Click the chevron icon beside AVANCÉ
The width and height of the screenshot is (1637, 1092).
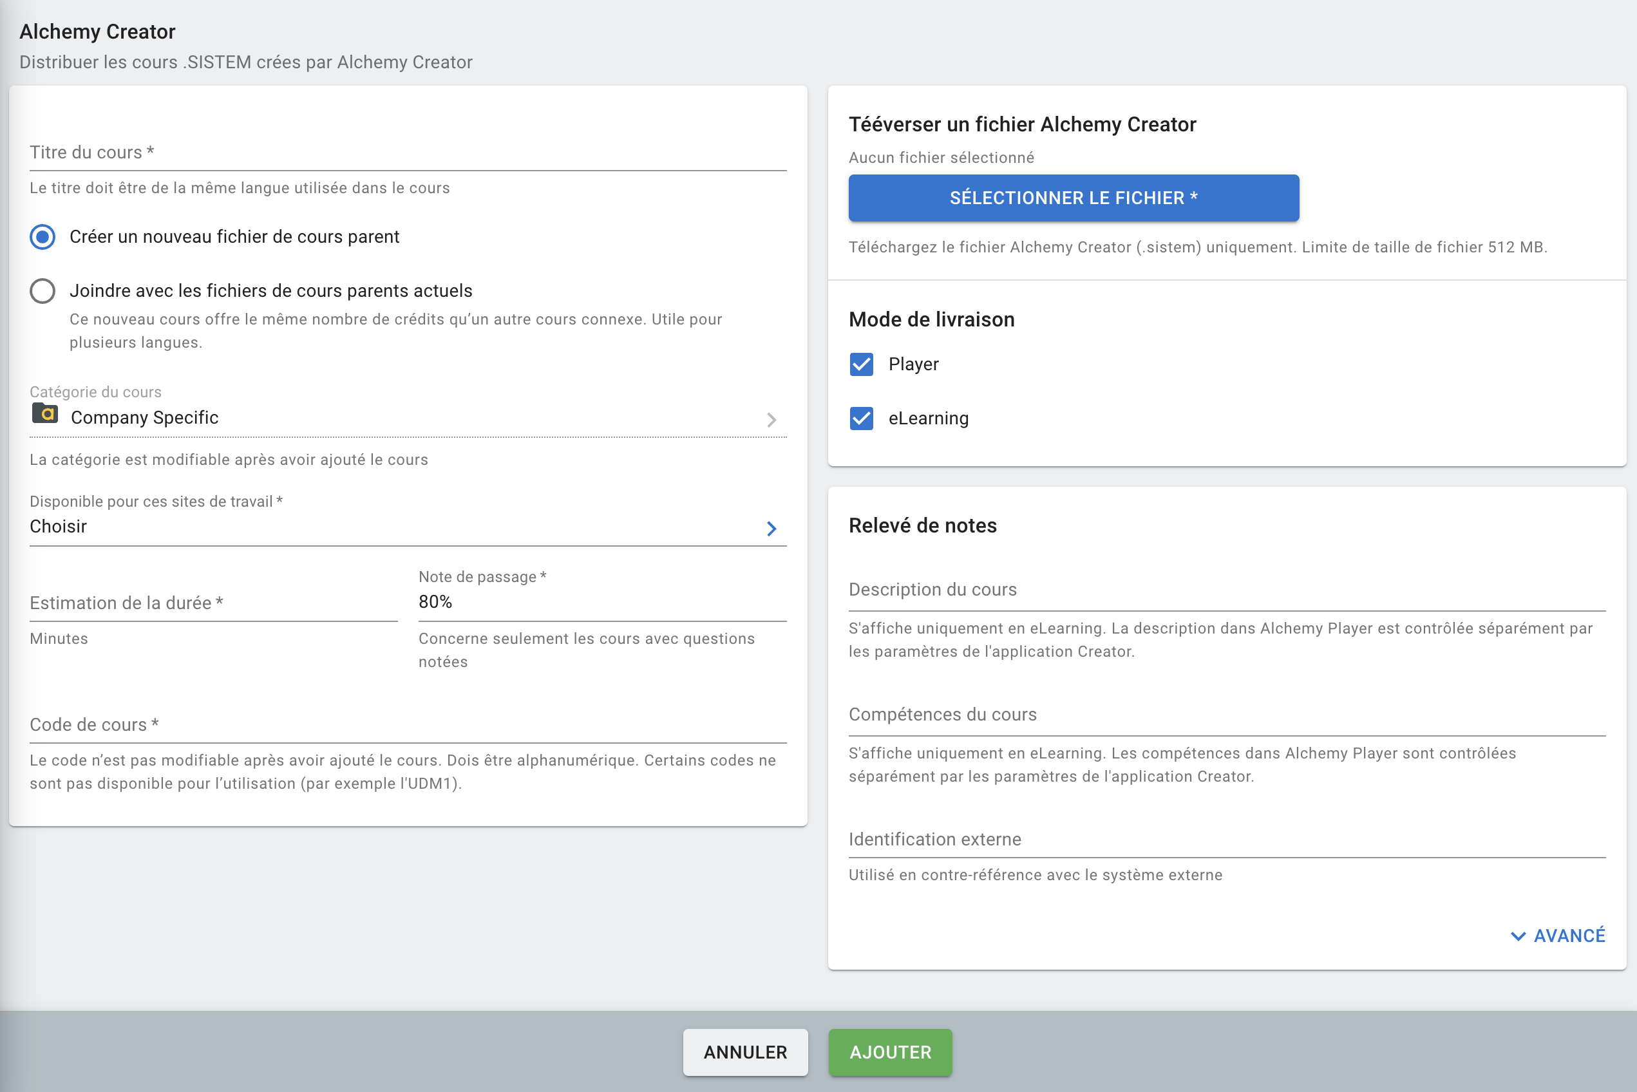[x=1518, y=936]
